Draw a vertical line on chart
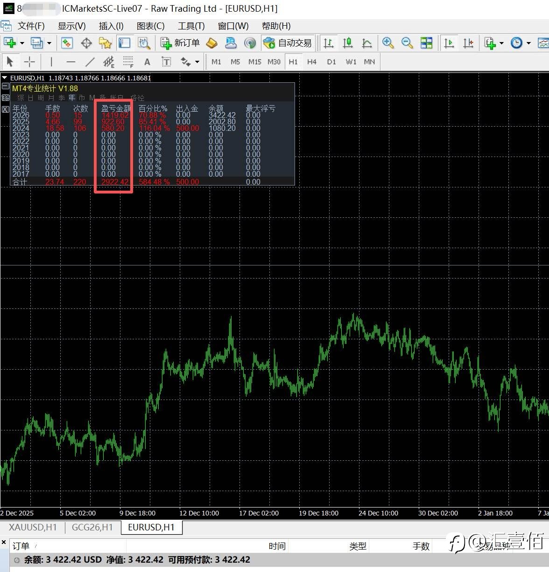 [x=51, y=62]
